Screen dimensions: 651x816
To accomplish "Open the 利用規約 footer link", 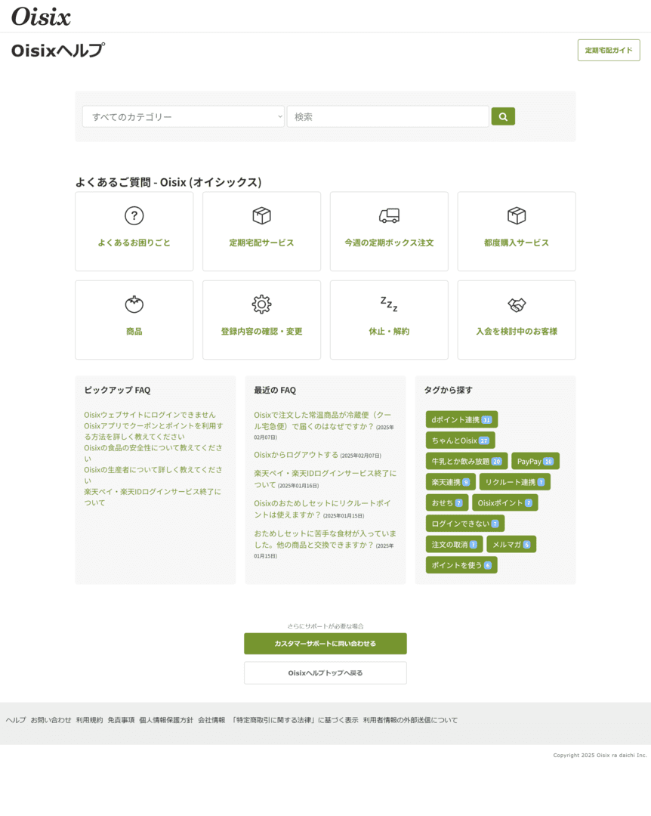I will tap(90, 720).
